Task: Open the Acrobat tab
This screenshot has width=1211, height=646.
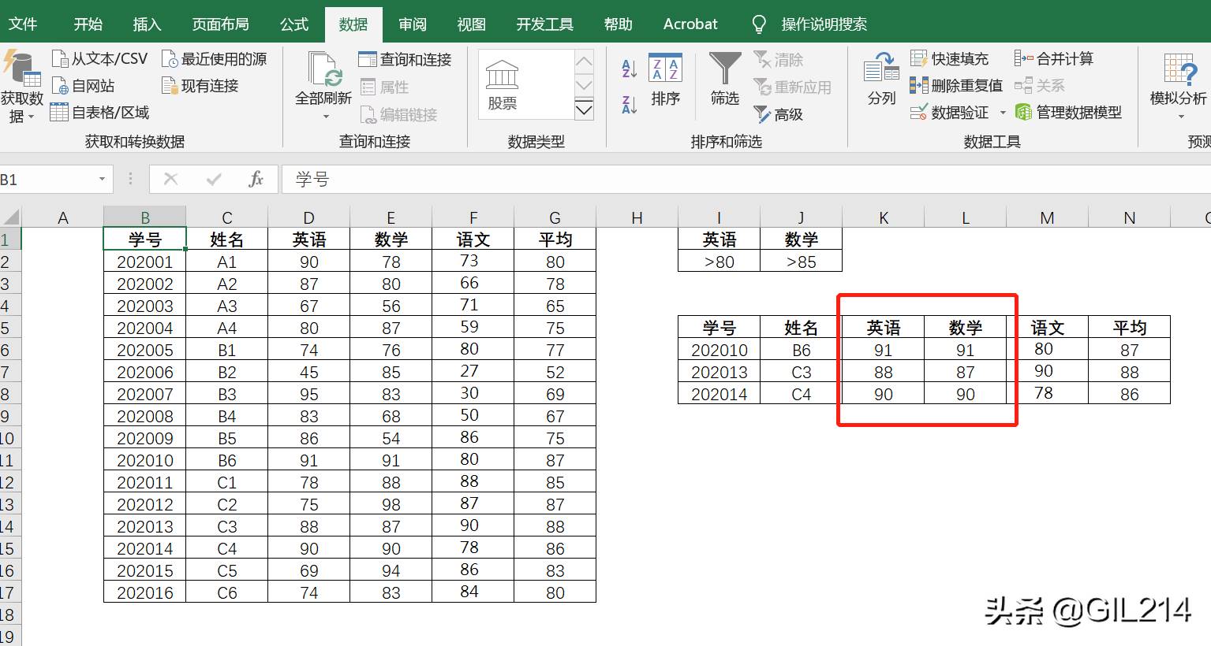Action: (x=690, y=24)
